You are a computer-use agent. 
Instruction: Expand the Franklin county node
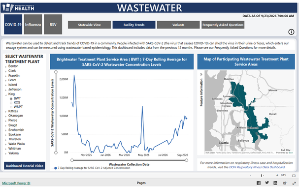click(x=6, y=76)
